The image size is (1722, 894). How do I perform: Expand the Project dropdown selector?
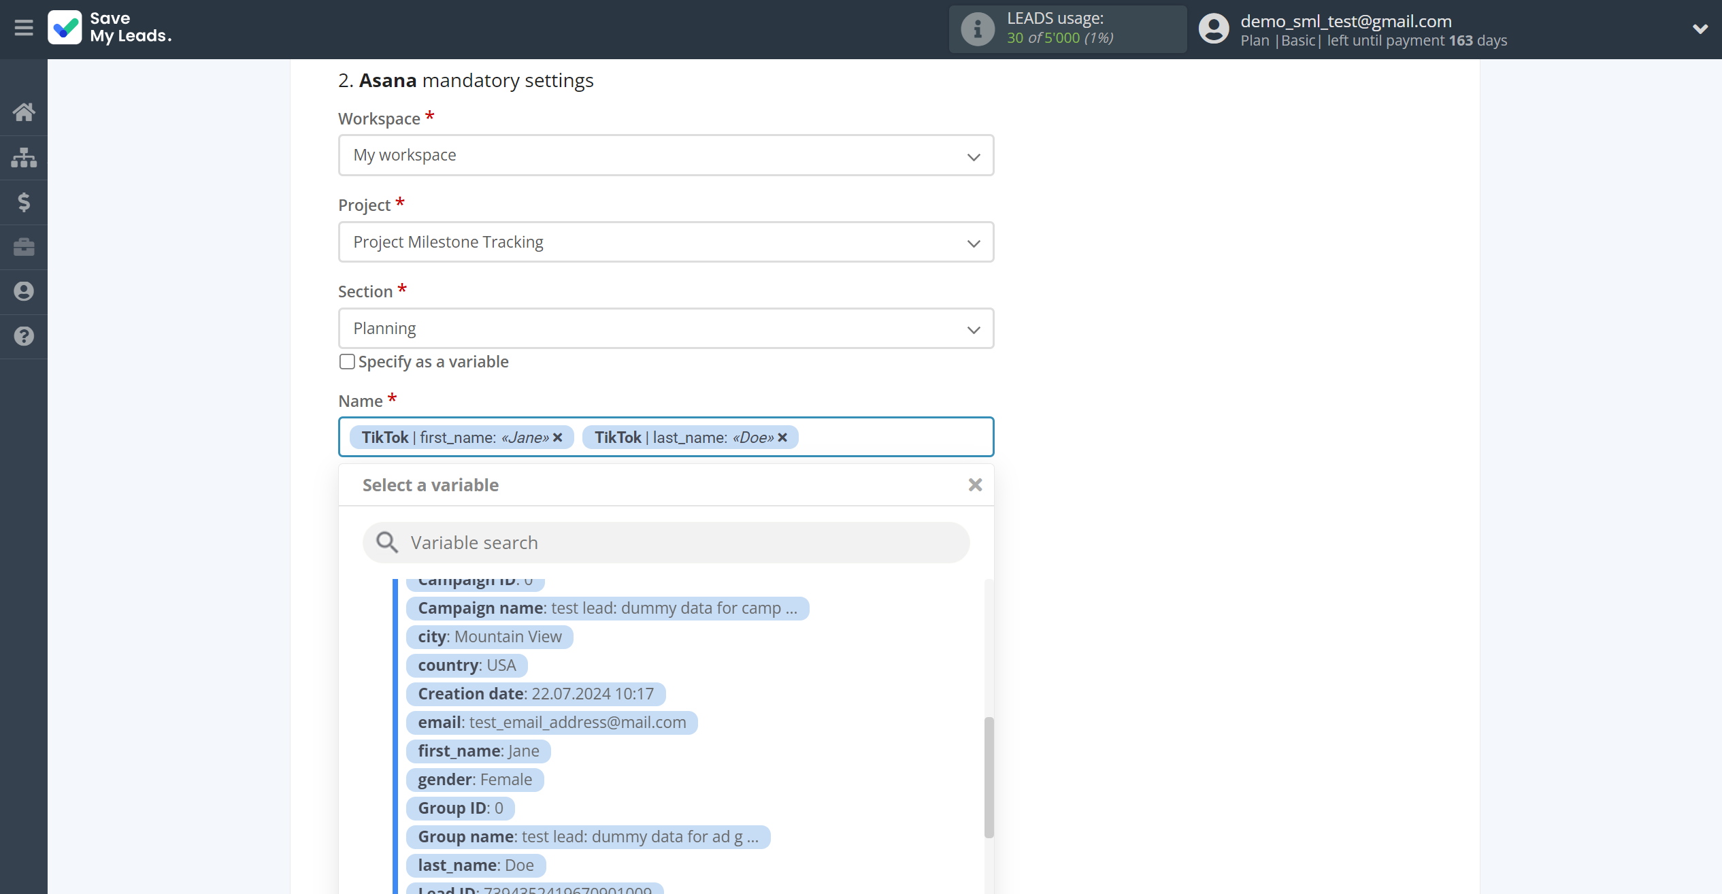click(x=666, y=240)
